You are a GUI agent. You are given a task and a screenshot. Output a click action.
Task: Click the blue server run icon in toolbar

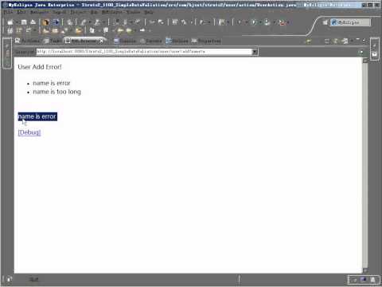[x=56, y=22]
